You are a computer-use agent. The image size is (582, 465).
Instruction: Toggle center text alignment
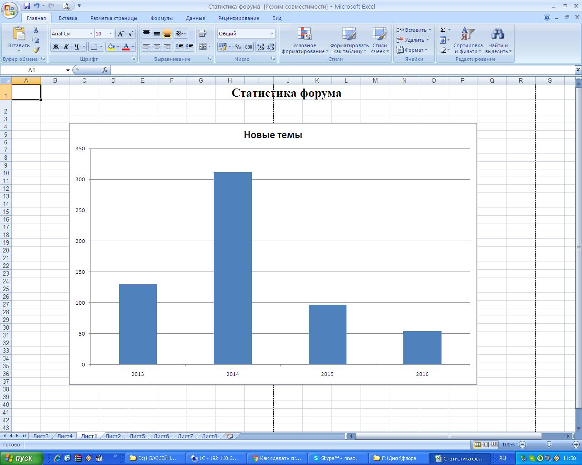pyautogui.click(x=157, y=47)
